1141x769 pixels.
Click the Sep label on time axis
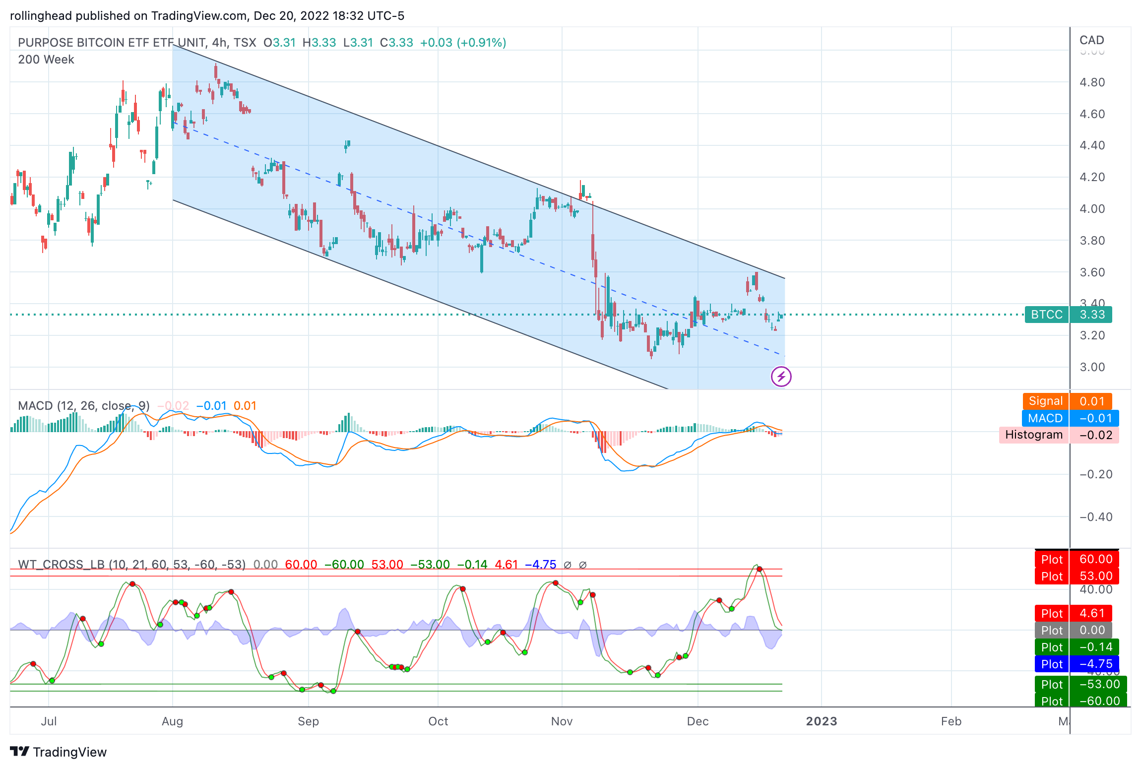tap(308, 721)
